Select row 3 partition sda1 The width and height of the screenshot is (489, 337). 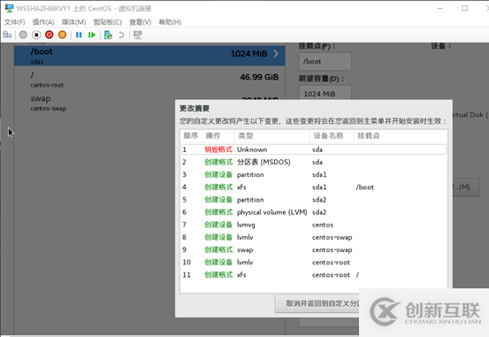pyautogui.click(x=314, y=174)
